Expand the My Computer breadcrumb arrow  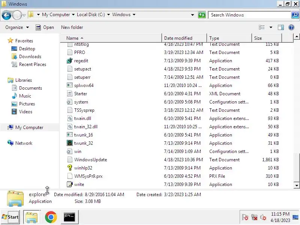click(73, 15)
